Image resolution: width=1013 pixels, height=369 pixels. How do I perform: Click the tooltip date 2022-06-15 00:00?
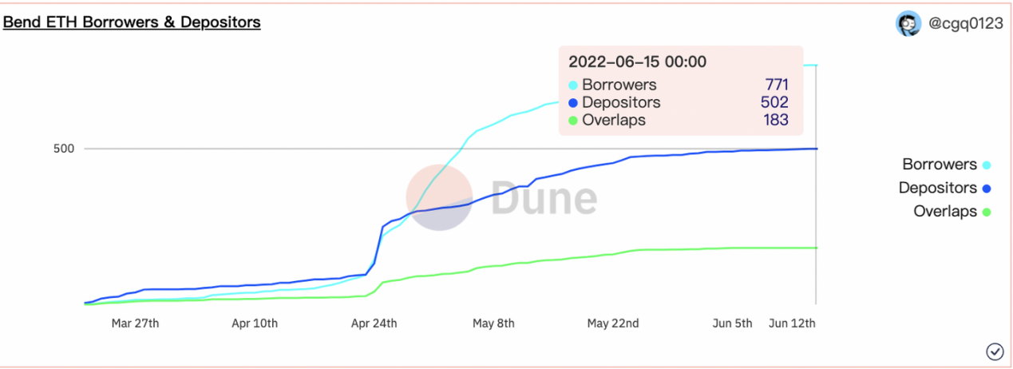click(x=637, y=62)
